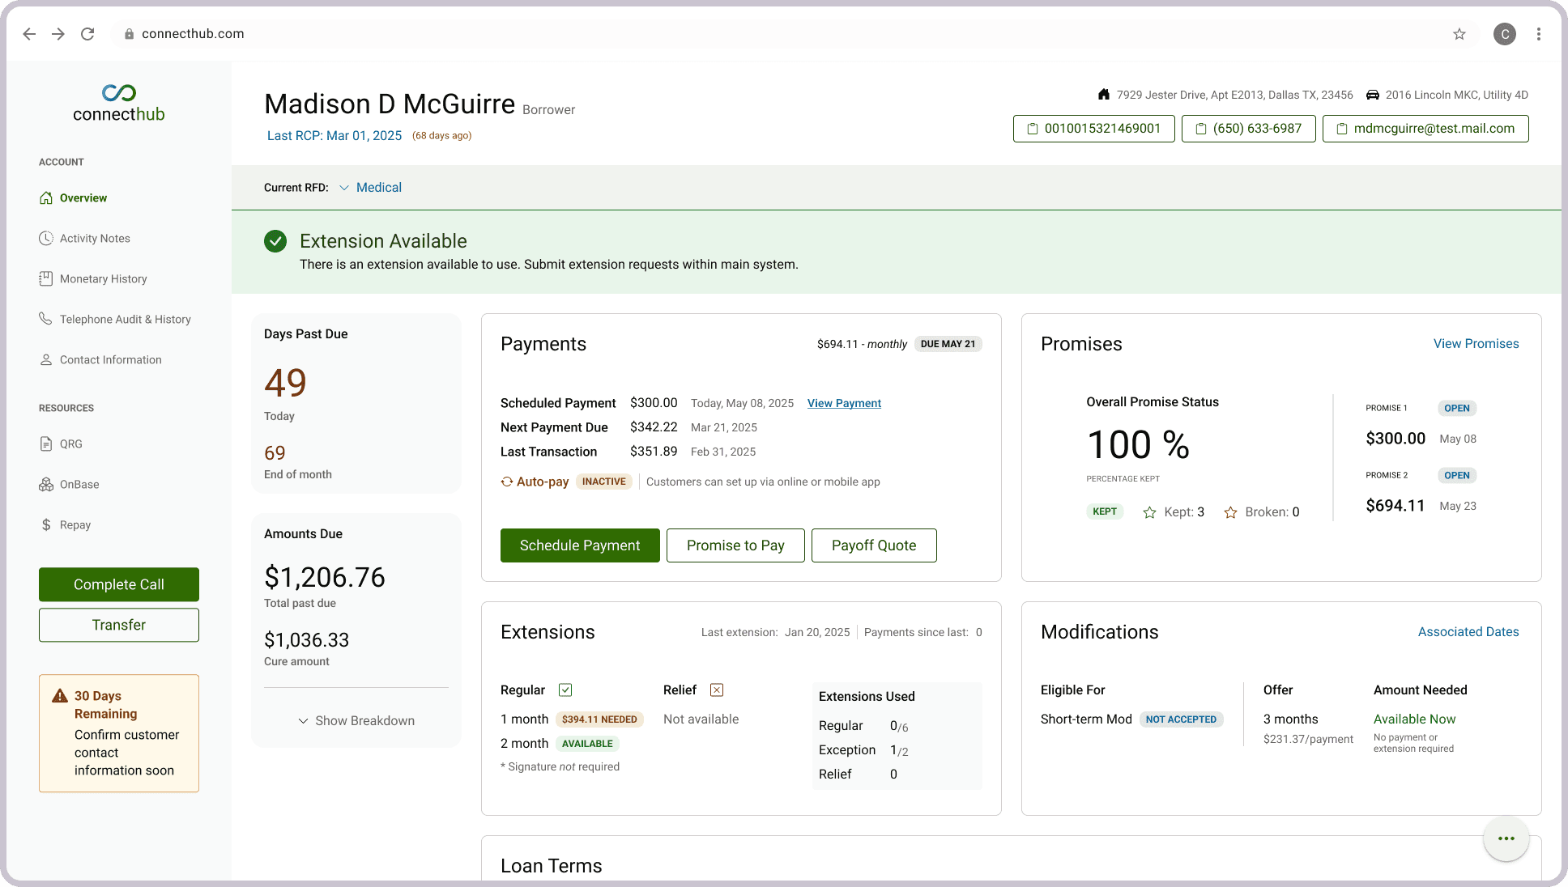1568x887 pixels.
Task: Click the phone number clipboard icon
Action: click(1201, 129)
